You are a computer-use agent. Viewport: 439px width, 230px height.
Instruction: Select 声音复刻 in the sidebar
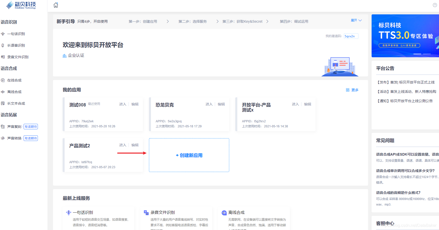14,127
